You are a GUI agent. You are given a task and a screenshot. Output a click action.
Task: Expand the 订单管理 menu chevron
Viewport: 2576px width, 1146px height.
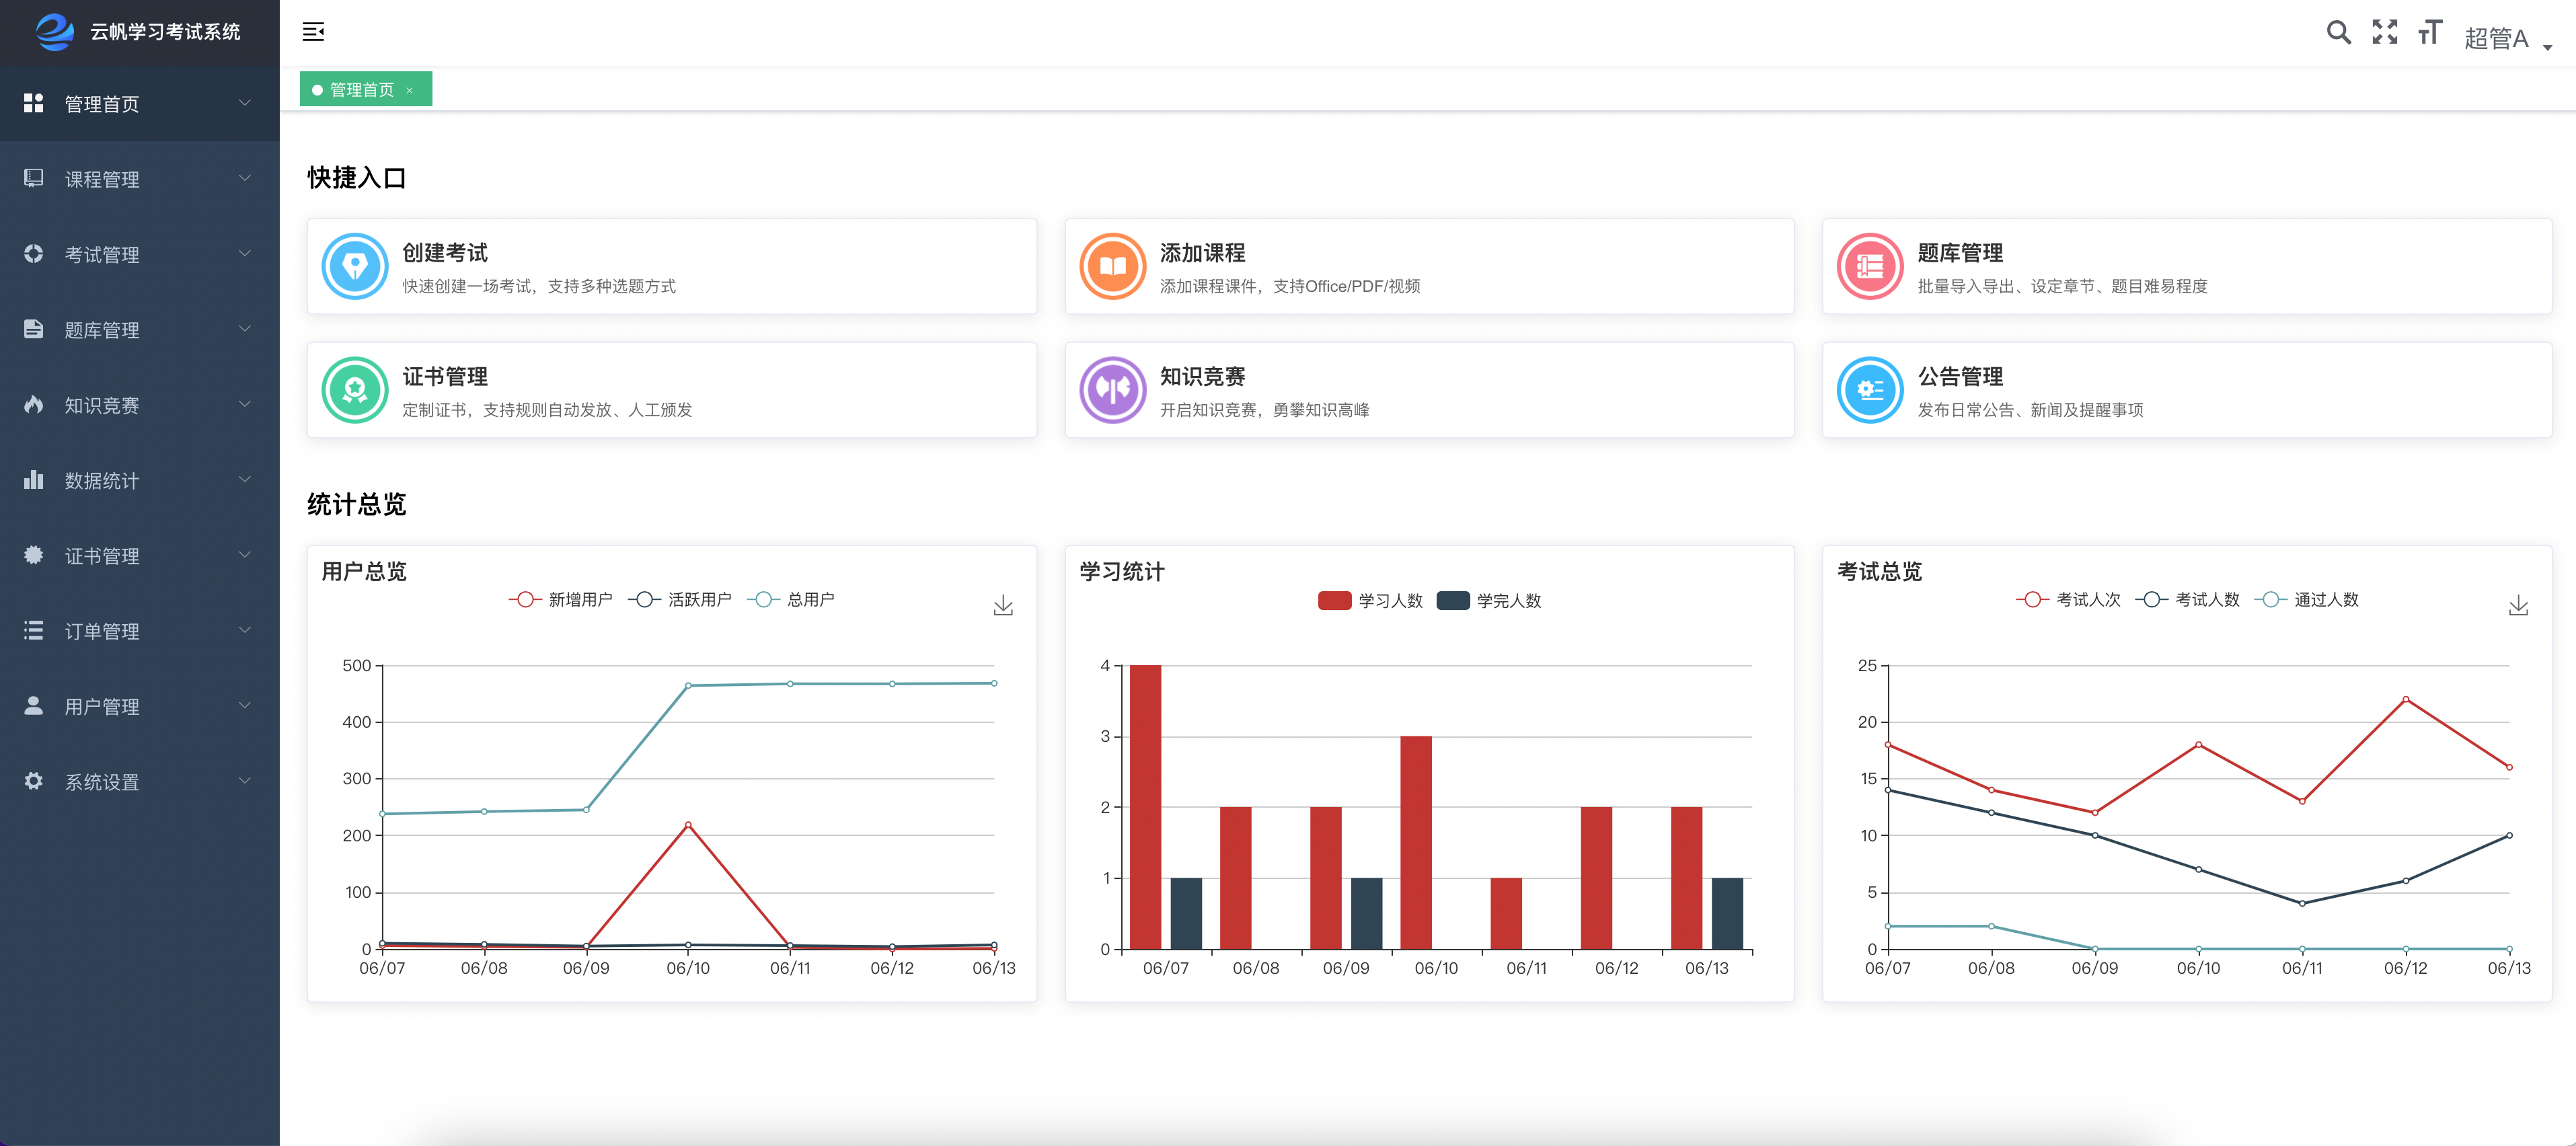(x=244, y=631)
